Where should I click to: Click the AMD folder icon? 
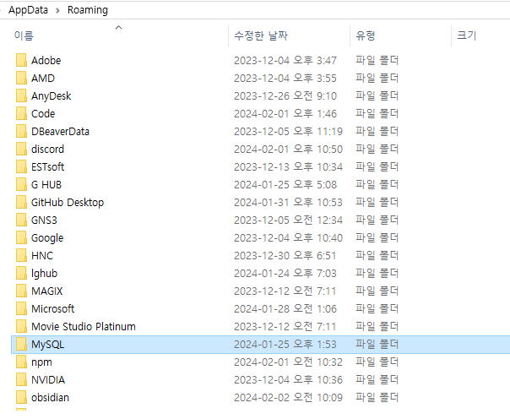tap(21, 78)
